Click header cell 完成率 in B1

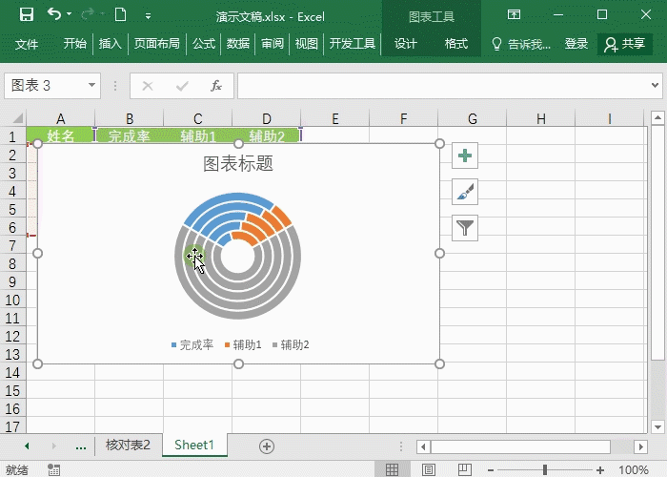point(130,135)
